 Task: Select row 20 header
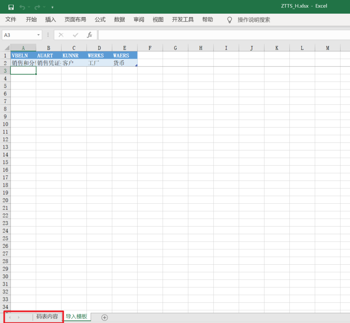tap(5, 200)
